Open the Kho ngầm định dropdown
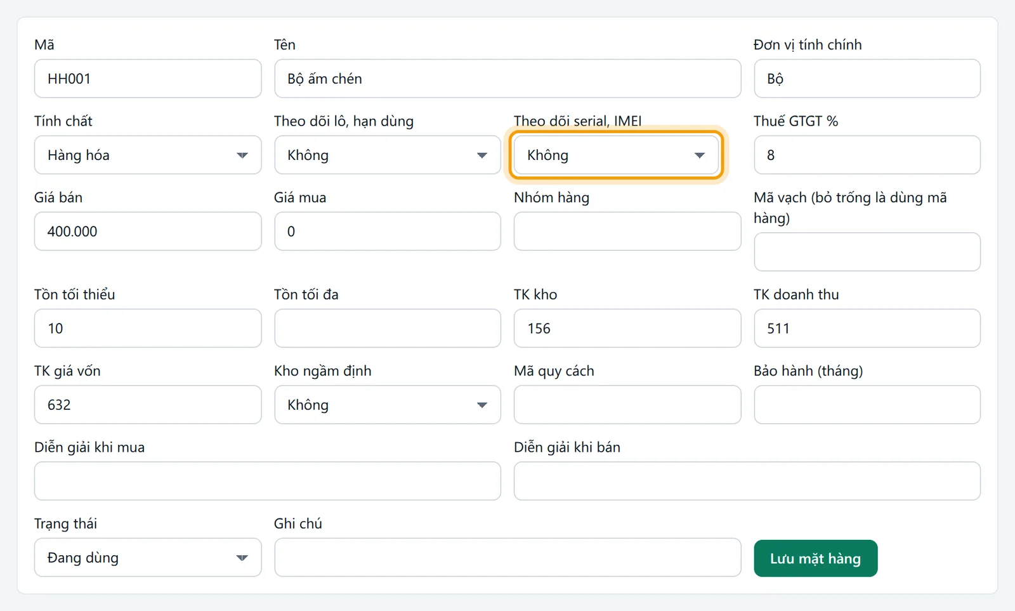 (x=388, y=405)
